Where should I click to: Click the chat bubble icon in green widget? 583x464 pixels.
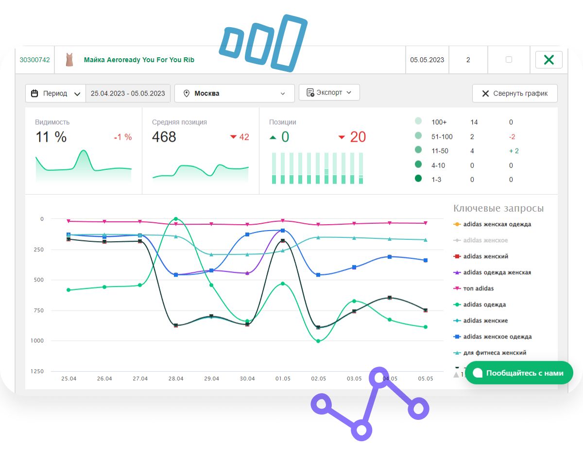(478, 373)
